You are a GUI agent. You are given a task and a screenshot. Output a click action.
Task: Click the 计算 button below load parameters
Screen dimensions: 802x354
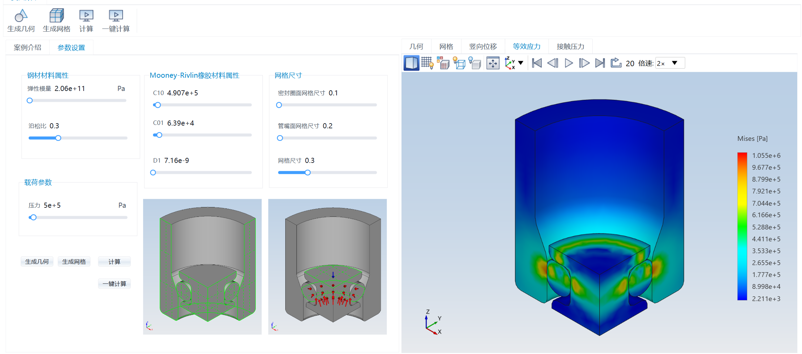click(115, 262)
